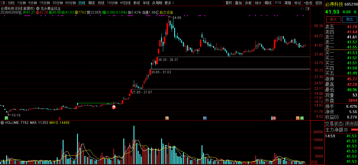Click the 榜 event marker
Image resolution: width=358 pixels, height=165 pixels.
[167, 118]
